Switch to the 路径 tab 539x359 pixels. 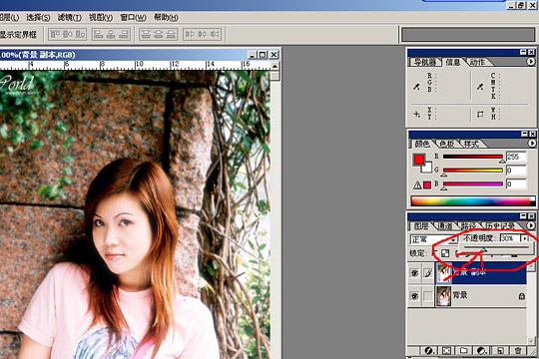click(x=468, y=226)
